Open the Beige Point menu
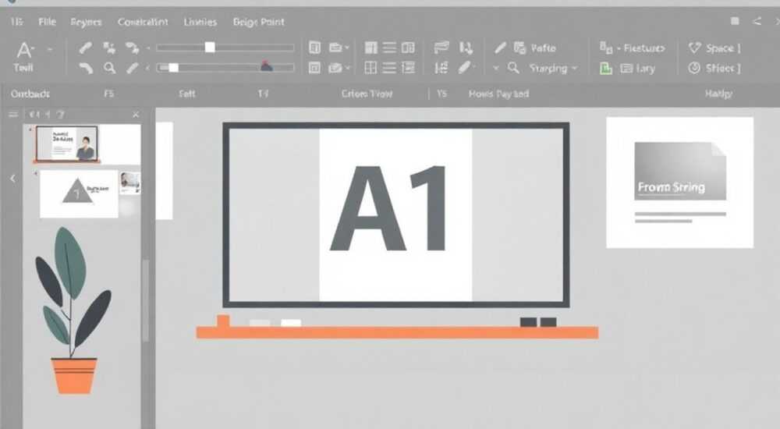 [x=259, y=22]
